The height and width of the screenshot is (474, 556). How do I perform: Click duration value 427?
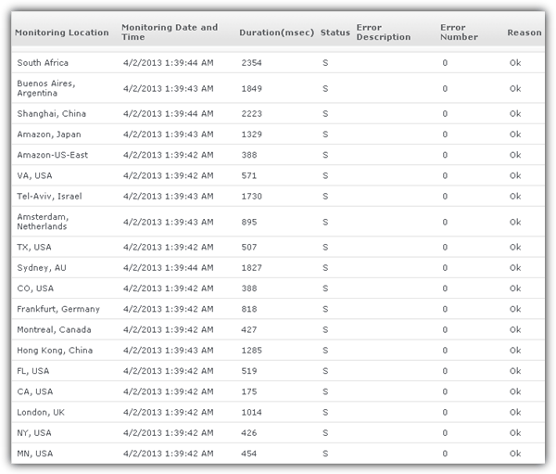[249, 329]
